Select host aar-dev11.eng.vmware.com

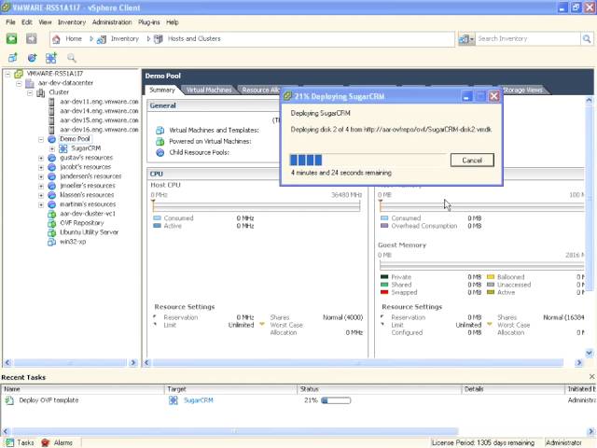pos(99,102)
